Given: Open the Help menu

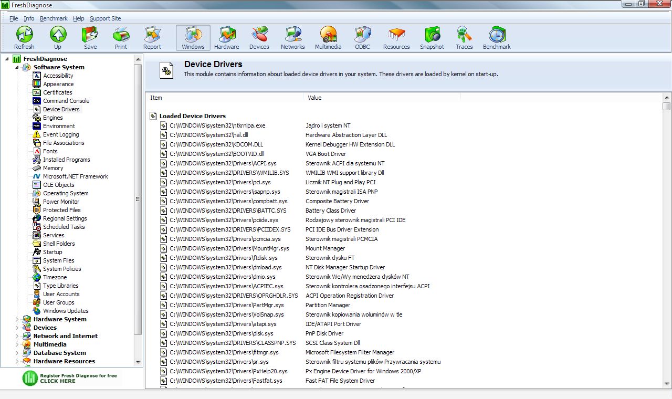Looking at the screenshot, I should click(79, 18).
